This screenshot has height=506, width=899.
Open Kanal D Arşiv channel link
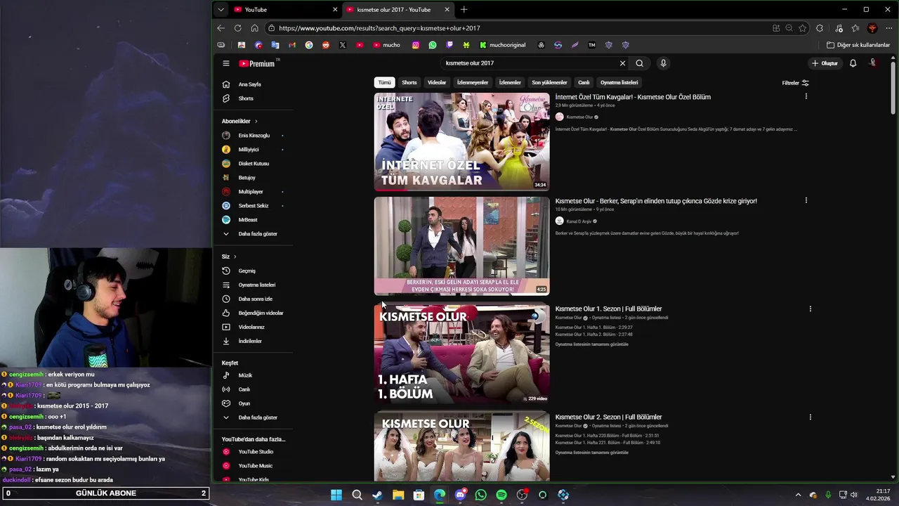click(x=579, y=221)
